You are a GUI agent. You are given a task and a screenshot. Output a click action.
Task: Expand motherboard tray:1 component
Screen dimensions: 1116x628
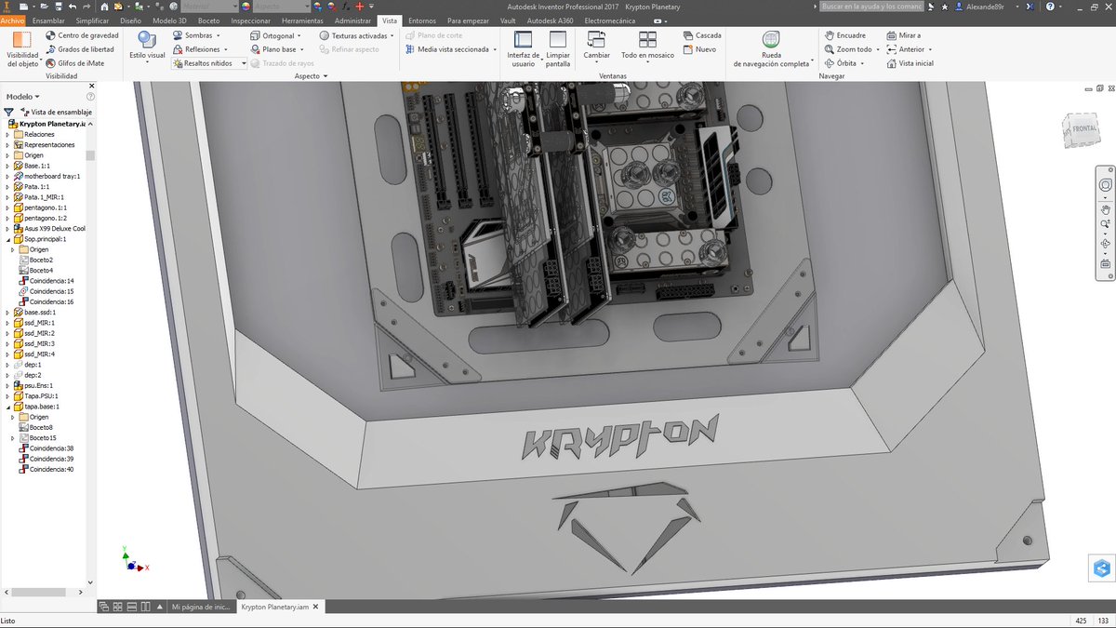point(7,176)
